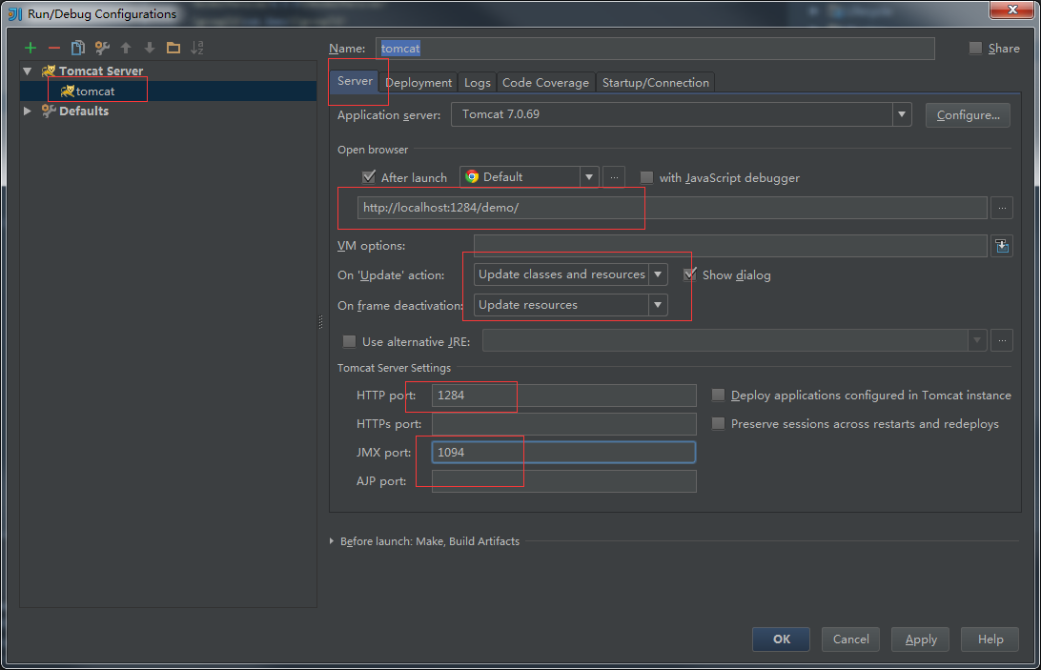
Task: Click the HTTPs port input field
Action: point(563,424)
